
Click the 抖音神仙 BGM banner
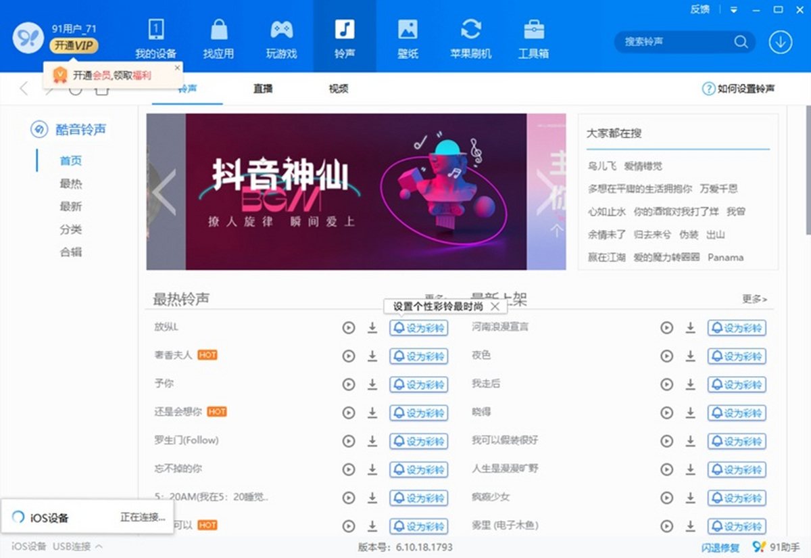[x=356, y=191]
